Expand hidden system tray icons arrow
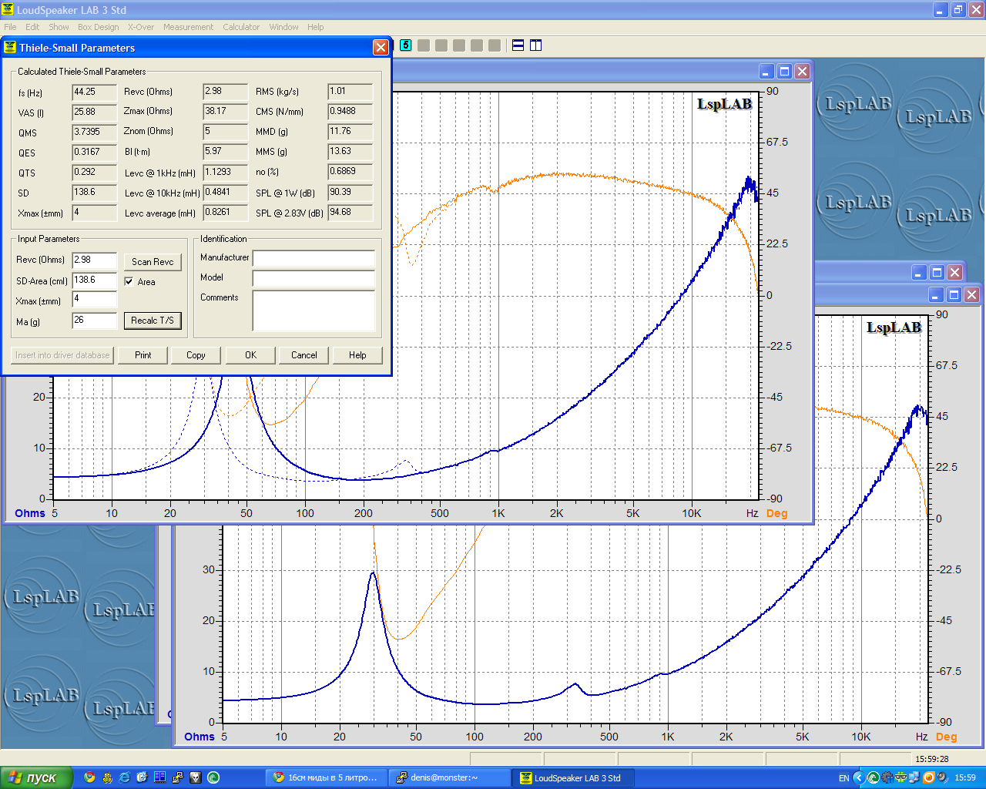This screenshot has height=789, width=986. tap(859, 777)
